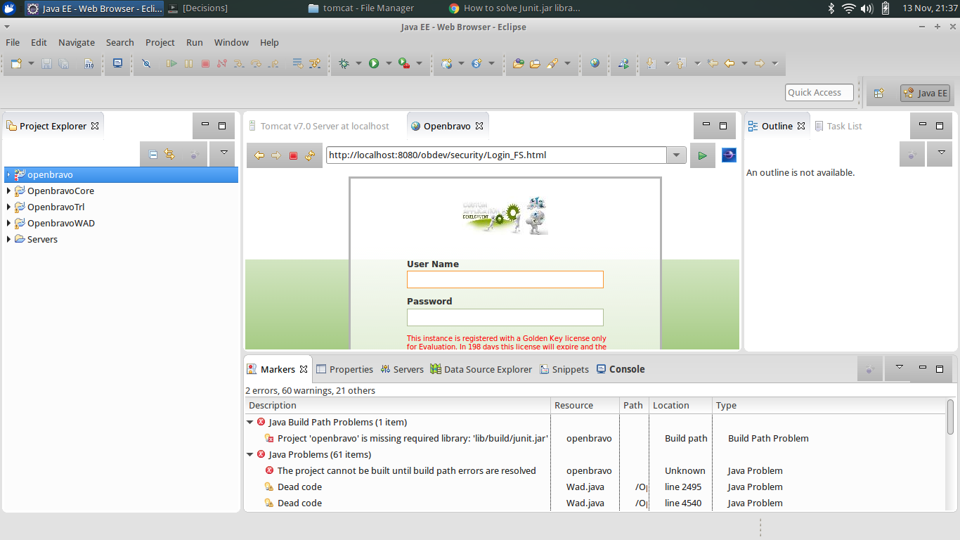
Task: Click the Bluetooth icon in system tray
Action: tap(831, 8)
